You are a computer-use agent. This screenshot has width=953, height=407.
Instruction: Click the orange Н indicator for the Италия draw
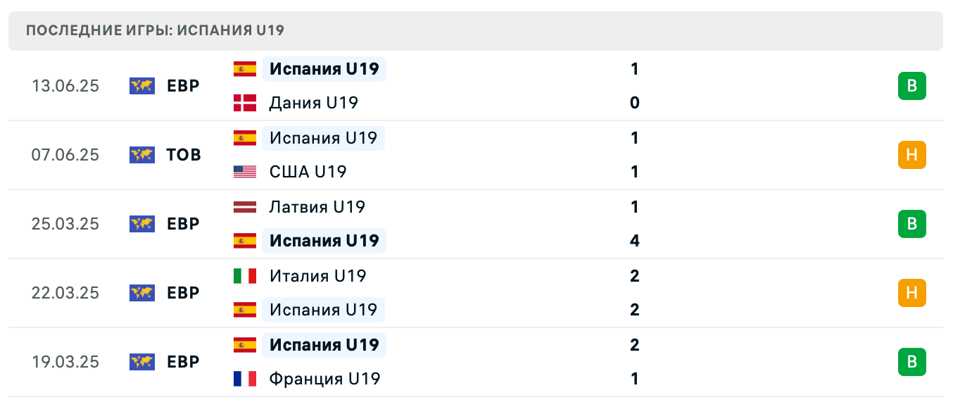coord(913,293)
